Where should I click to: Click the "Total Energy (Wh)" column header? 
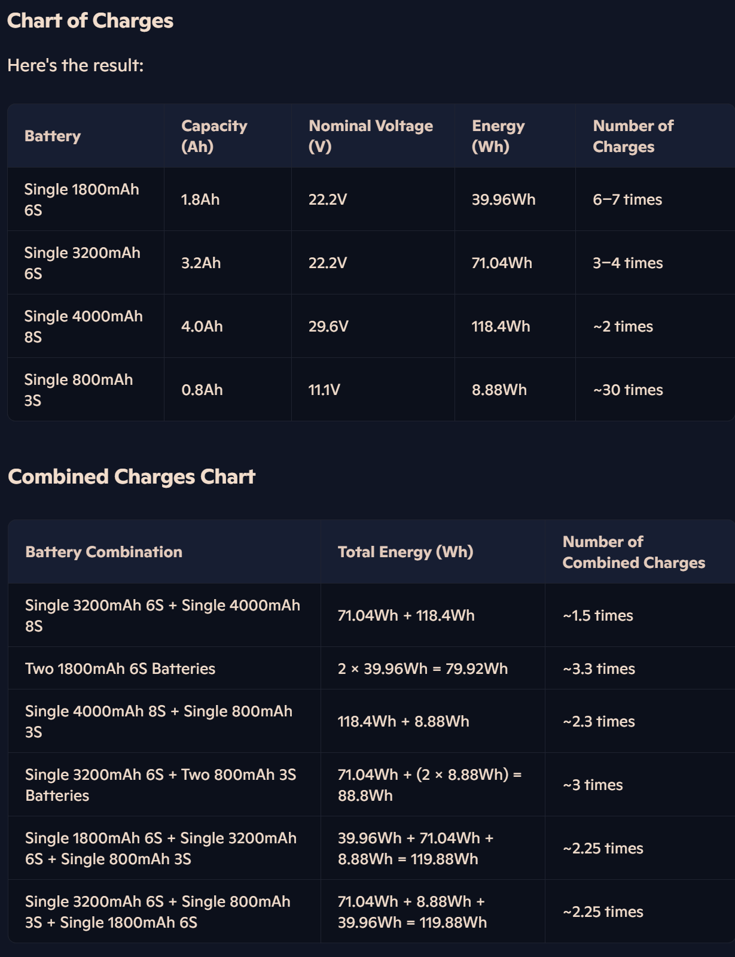click(405, 552)
